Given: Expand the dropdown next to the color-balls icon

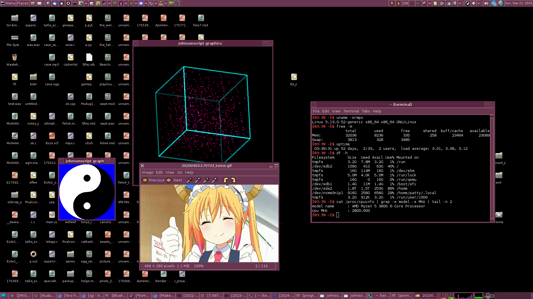Looking at the screenshot, I should [86, 3].
